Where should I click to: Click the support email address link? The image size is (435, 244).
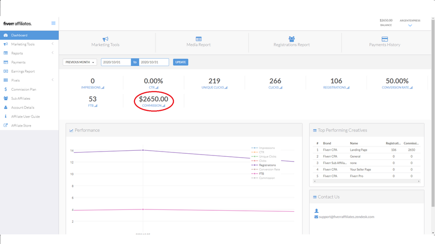pyautogui.click(x=347, y=217)
